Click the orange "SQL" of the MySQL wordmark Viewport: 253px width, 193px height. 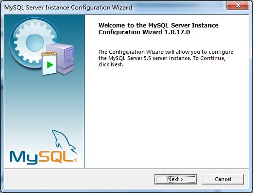click(x=56, y=157)
